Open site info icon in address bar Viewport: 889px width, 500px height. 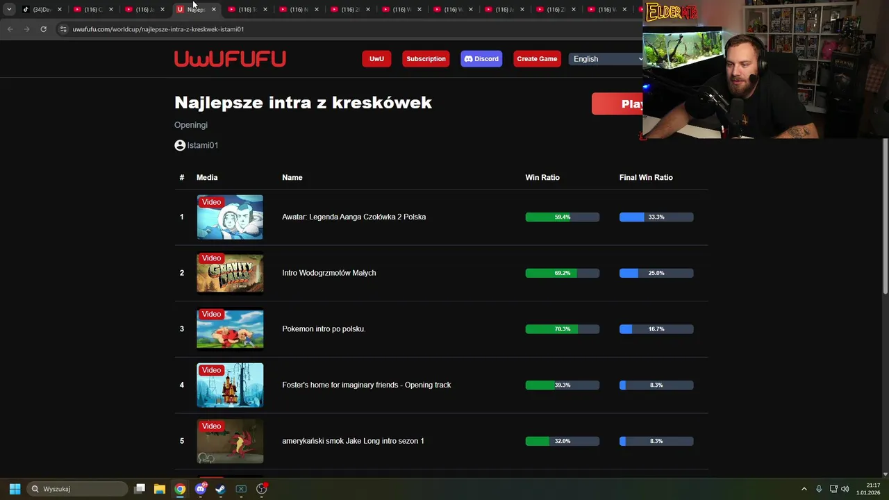(x=63, y=29)
